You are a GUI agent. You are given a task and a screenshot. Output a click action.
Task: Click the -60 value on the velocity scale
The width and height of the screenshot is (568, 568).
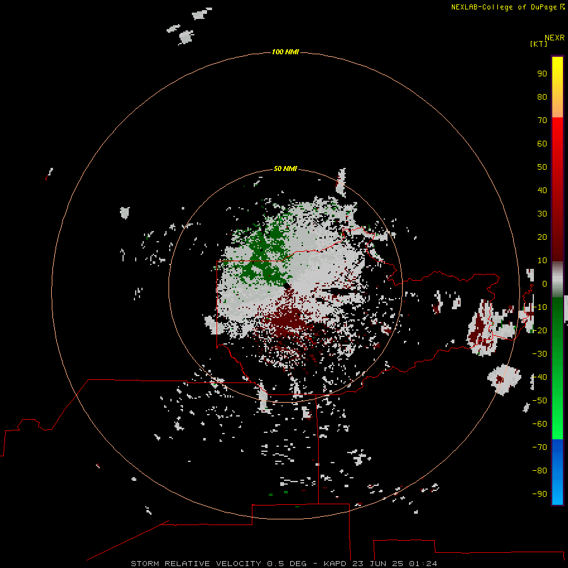pyautogui.click(x=540, y=424)
